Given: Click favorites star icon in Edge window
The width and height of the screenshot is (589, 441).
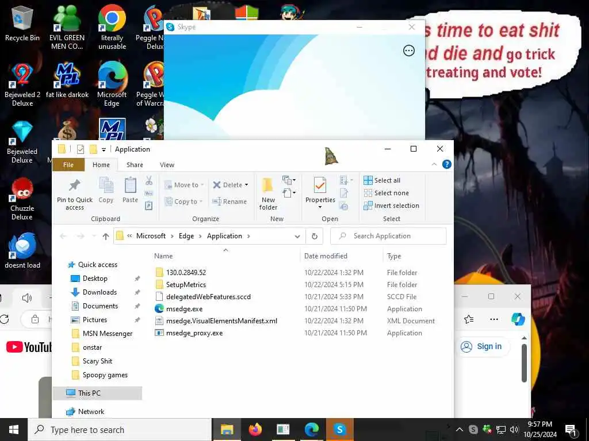Looking at the screenshot, I should pos(469,319).
